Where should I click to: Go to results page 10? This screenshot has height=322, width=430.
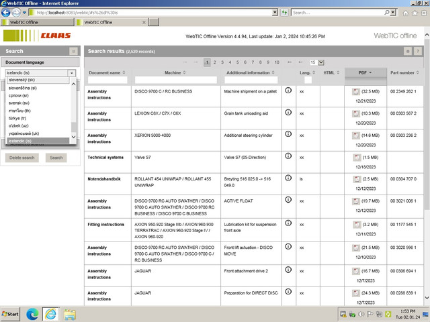[x=277, y=62]
